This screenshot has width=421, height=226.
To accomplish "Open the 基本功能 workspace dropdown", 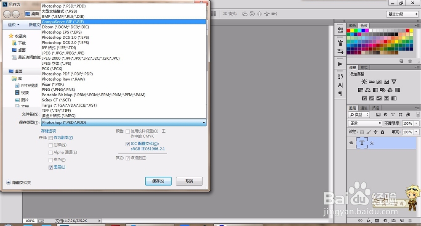I will click(x=402, y=14).
